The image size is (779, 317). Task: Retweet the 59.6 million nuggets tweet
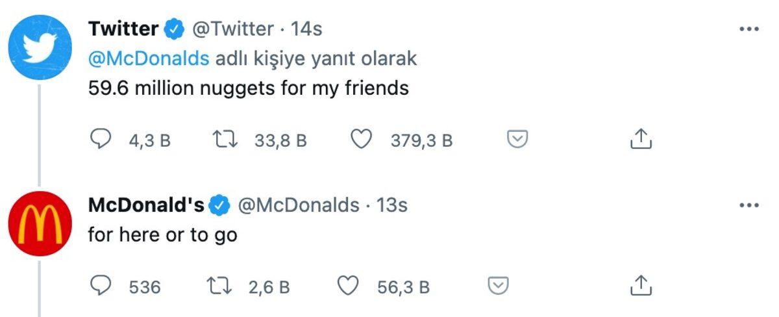click(x=225, y=140)
